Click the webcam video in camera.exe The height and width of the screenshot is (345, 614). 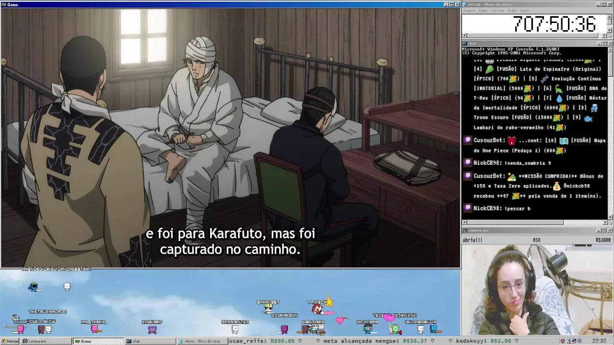tap(537, 289)
